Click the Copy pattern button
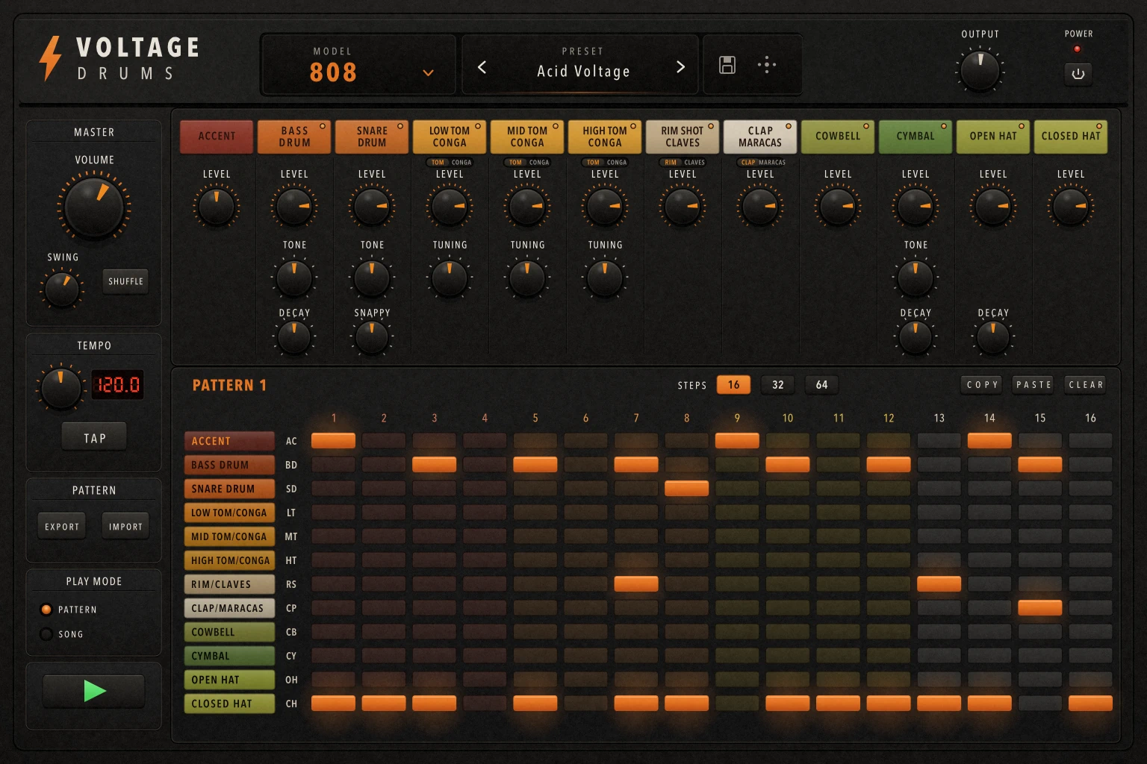 982,385
